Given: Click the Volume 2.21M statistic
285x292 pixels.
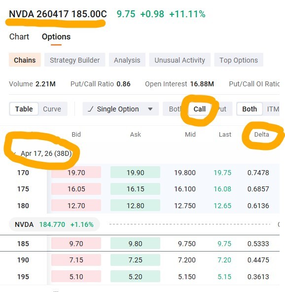Looking at the screenshot, I should tap(32, 84).
